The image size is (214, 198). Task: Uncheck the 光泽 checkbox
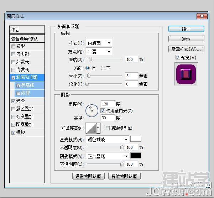pyautogui.click(x=13, y=101)
